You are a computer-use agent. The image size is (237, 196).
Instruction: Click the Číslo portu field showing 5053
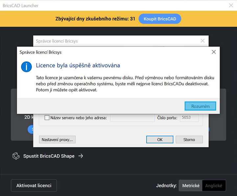(189, 118)
